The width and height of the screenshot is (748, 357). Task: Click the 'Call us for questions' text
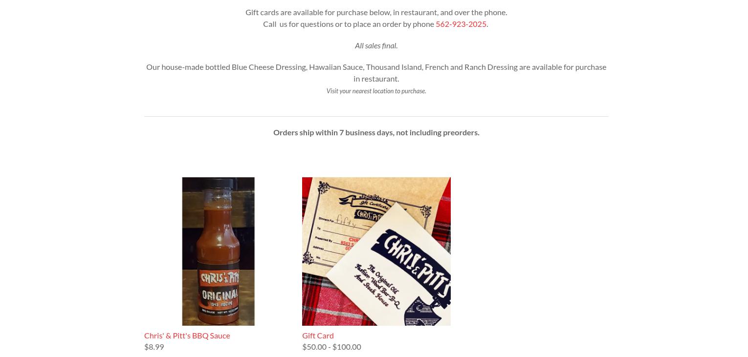tap(349, 24)
